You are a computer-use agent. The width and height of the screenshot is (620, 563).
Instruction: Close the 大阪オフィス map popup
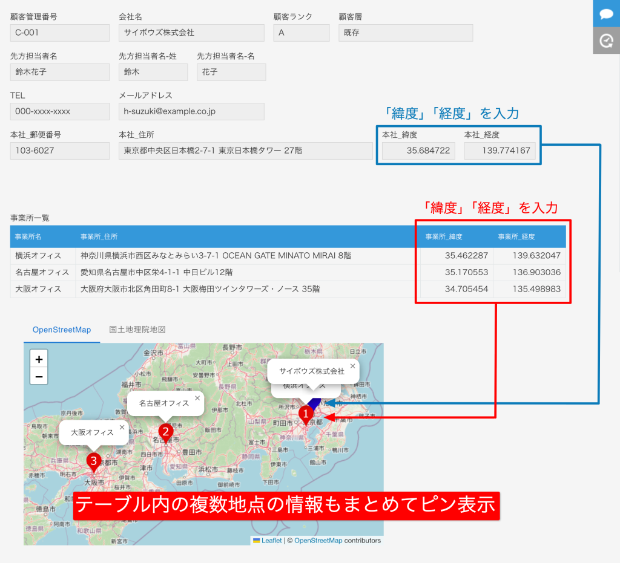coord(122,427)
